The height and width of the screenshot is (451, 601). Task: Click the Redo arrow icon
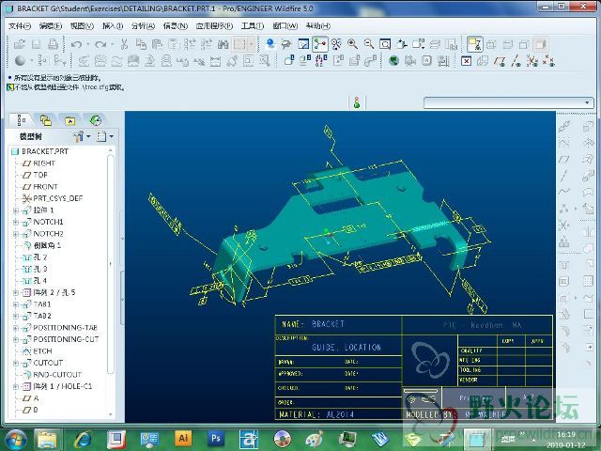(100, 44)
